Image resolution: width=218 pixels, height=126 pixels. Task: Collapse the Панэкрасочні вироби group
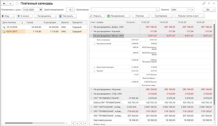tap(95, 44)
